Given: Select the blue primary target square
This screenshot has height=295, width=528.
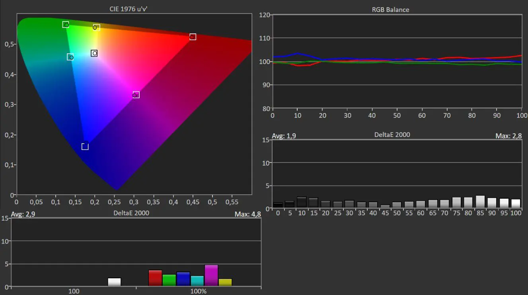Looking at the screenshot, I should coord(85,147).
